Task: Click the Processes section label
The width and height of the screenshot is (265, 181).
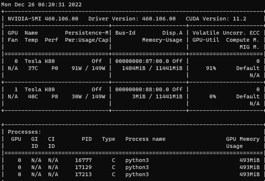Action: tap(25, 132)
